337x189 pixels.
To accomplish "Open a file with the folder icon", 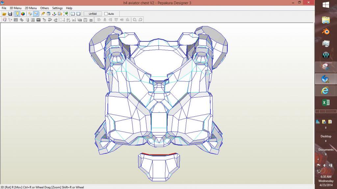I will [x=4, y=14].
